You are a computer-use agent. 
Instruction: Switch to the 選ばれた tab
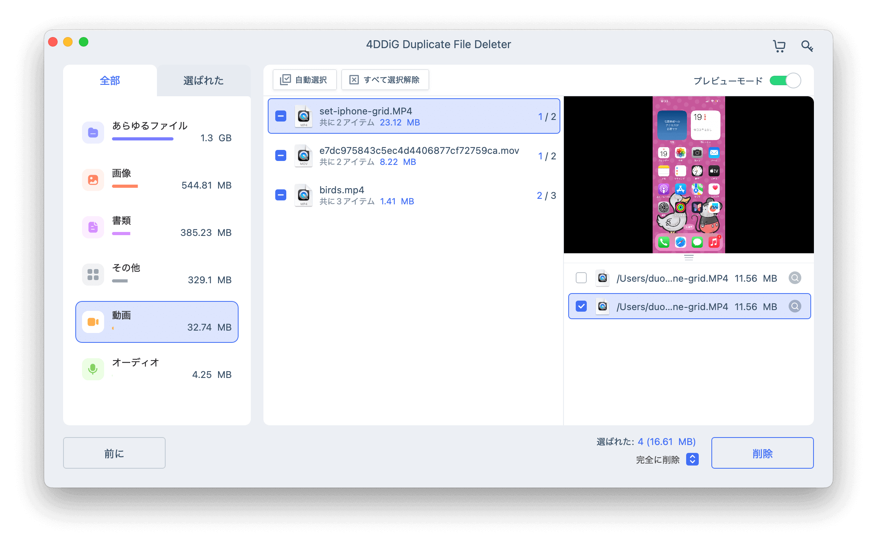[204, 80]
